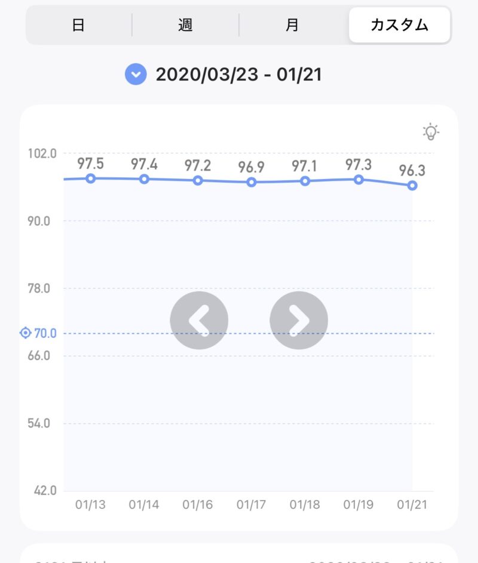Viewport: 478px width, 563px height.
Task: Tap the 70.0 goal target icon
Action: pyautogui.click(x=25, y=333)
